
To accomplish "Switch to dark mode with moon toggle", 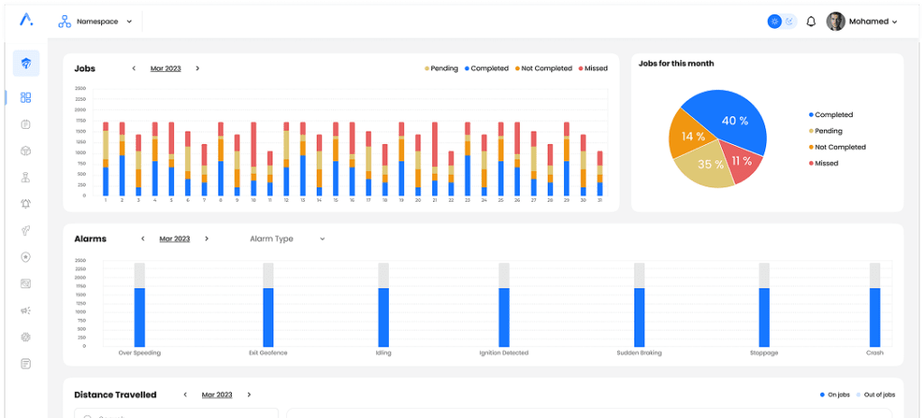I will pos(789,22).
